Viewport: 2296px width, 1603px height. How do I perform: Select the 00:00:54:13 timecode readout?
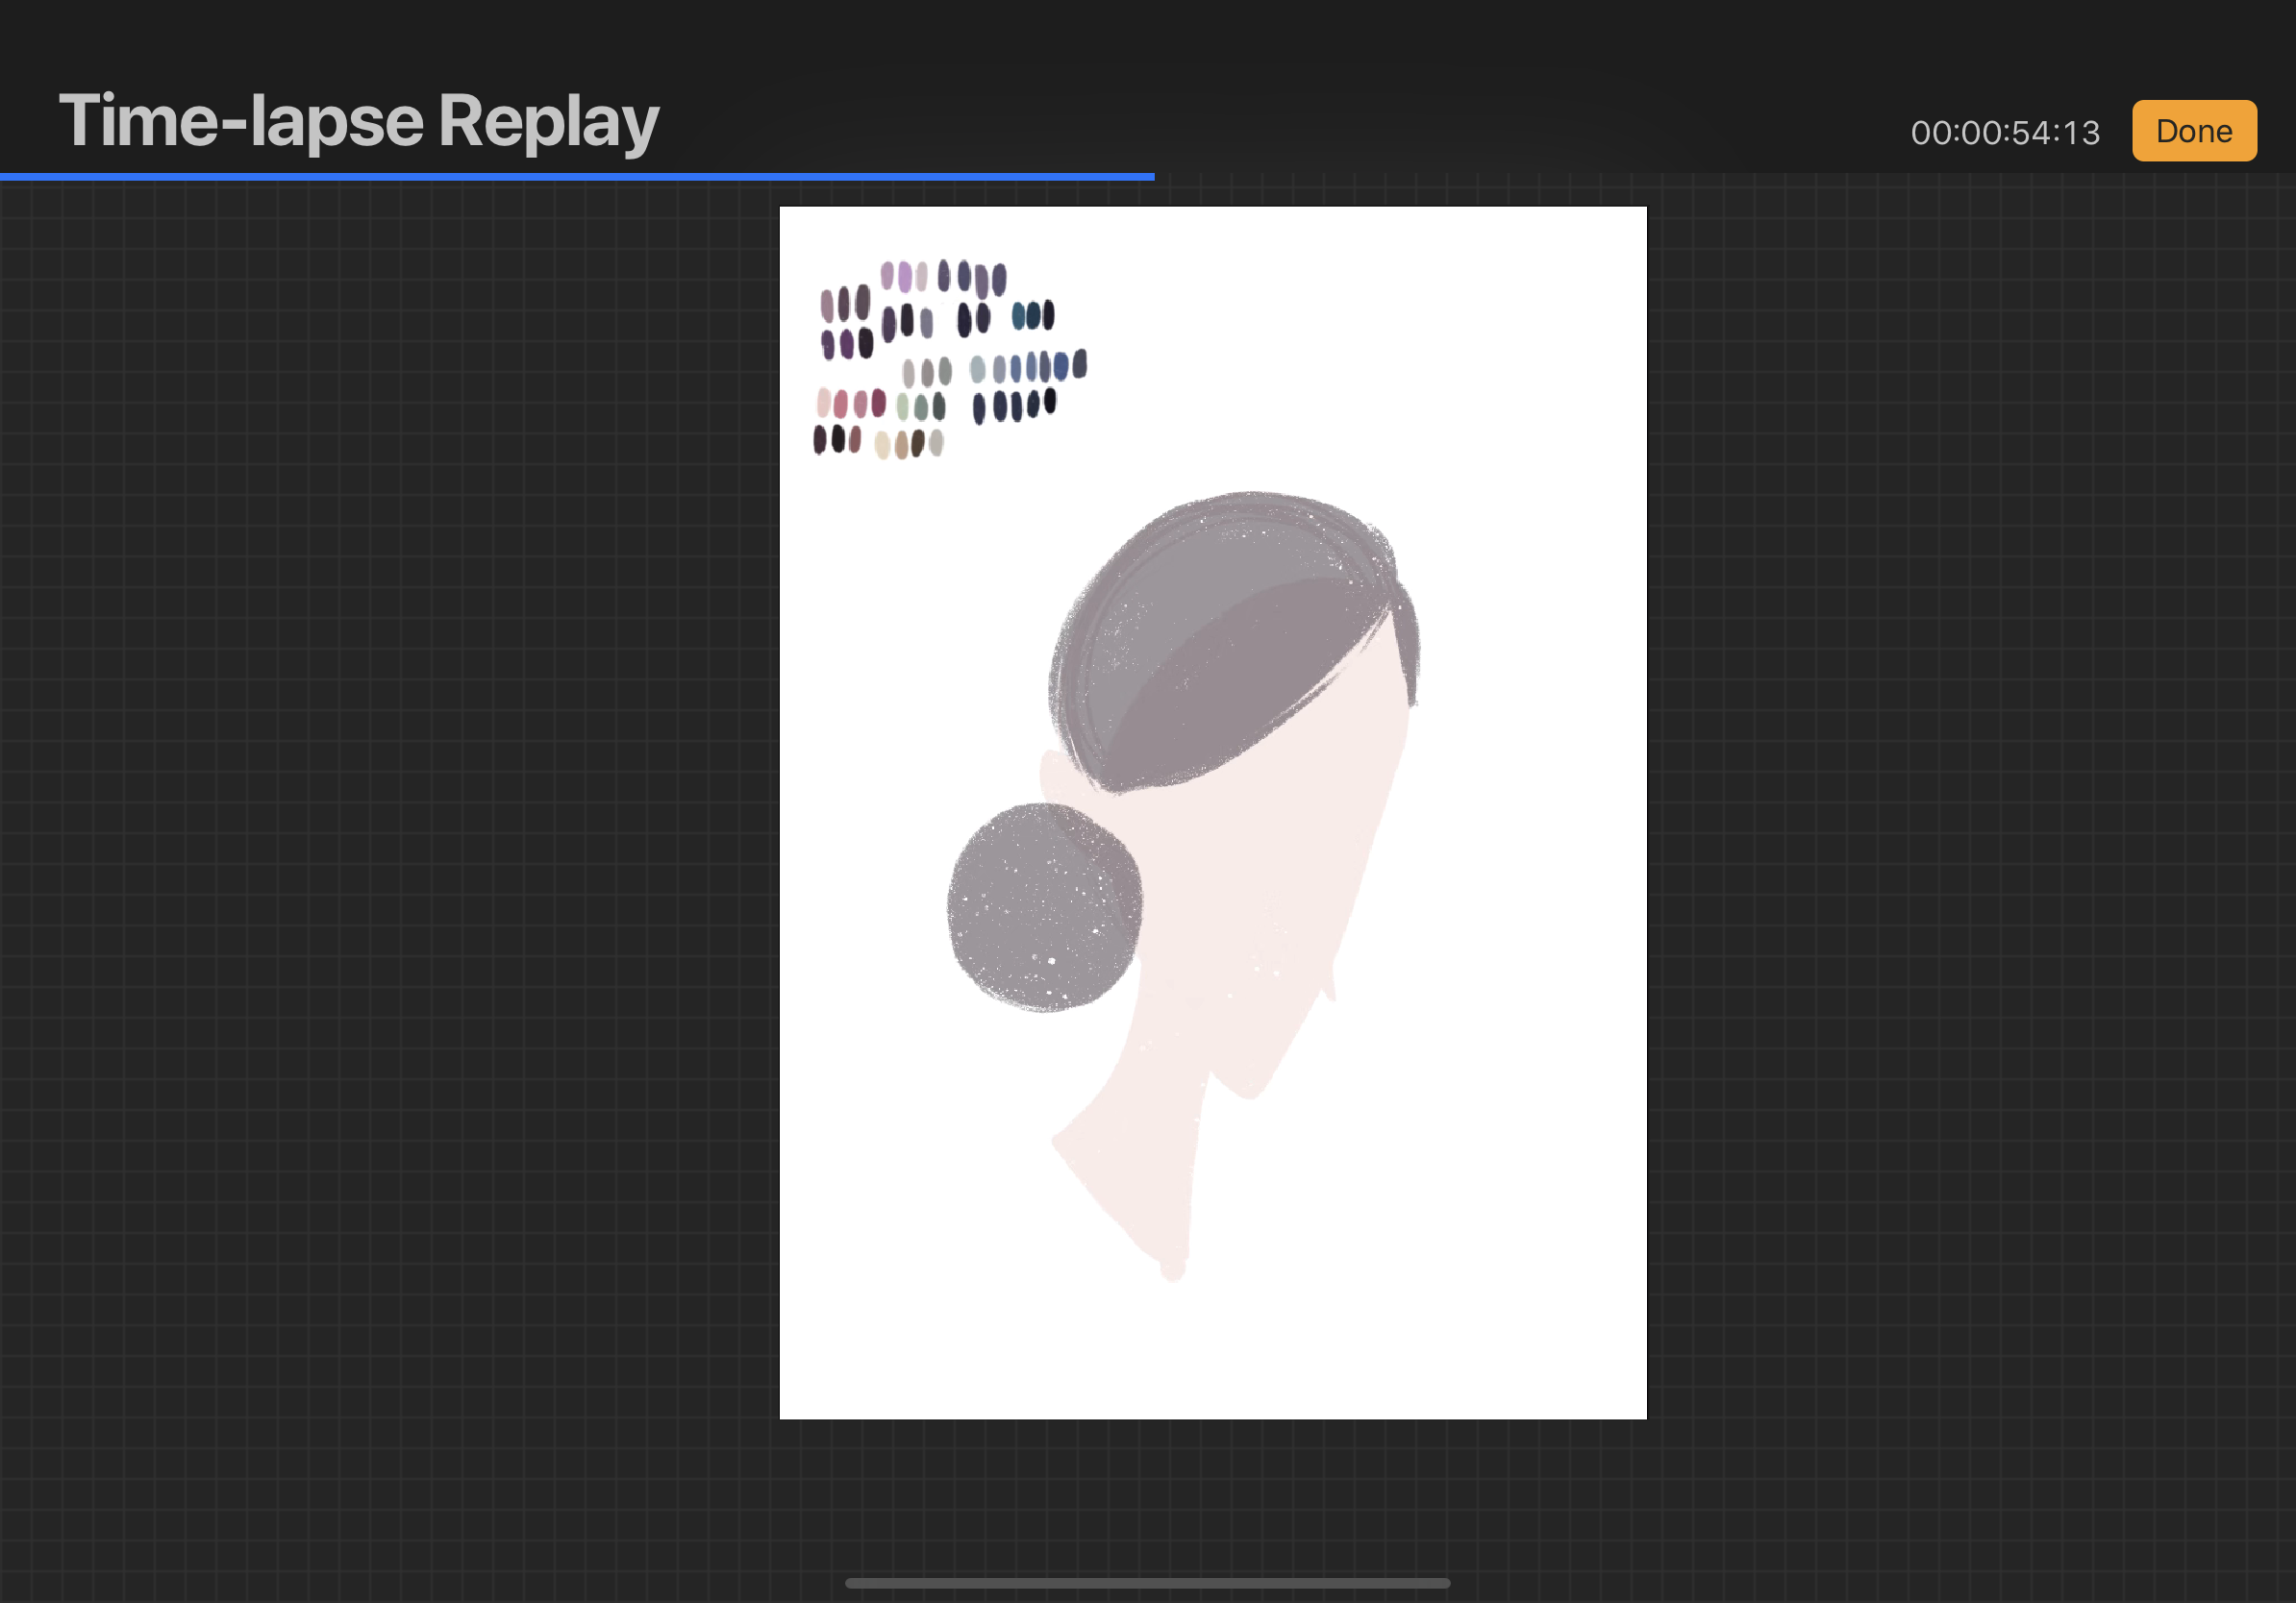pyautogui.click(x=2005, y=133)
